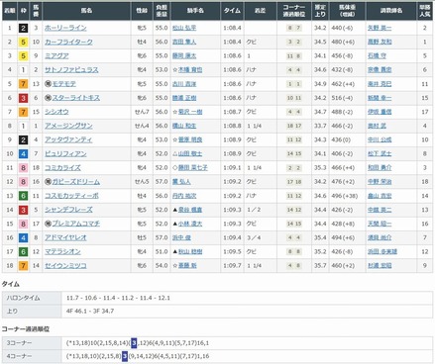Open horse link マテラシオン
This screenshot has width=435, height=364.
pos(62,251)
